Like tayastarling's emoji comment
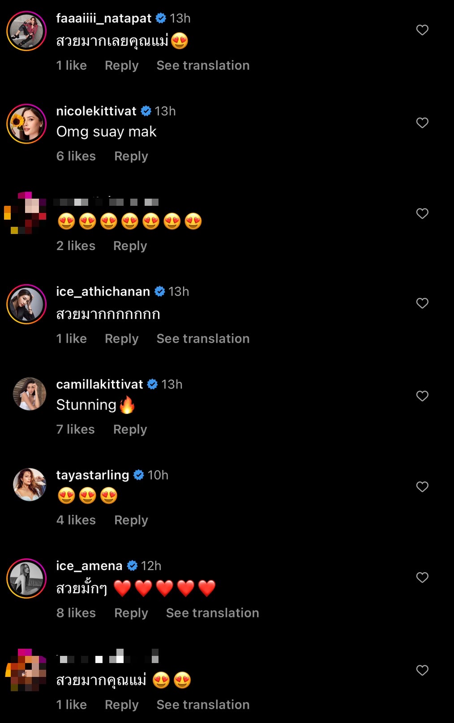The width and height of the screenshot is (454, 723). [422, 486]
